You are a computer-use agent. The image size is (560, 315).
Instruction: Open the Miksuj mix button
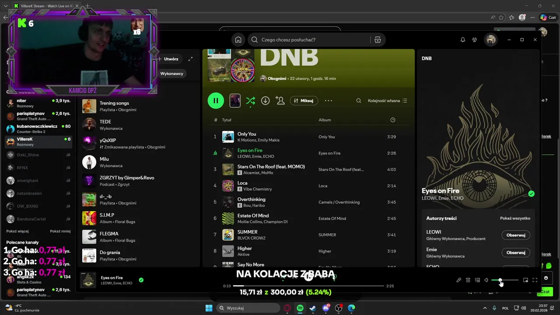coord(304,101)
